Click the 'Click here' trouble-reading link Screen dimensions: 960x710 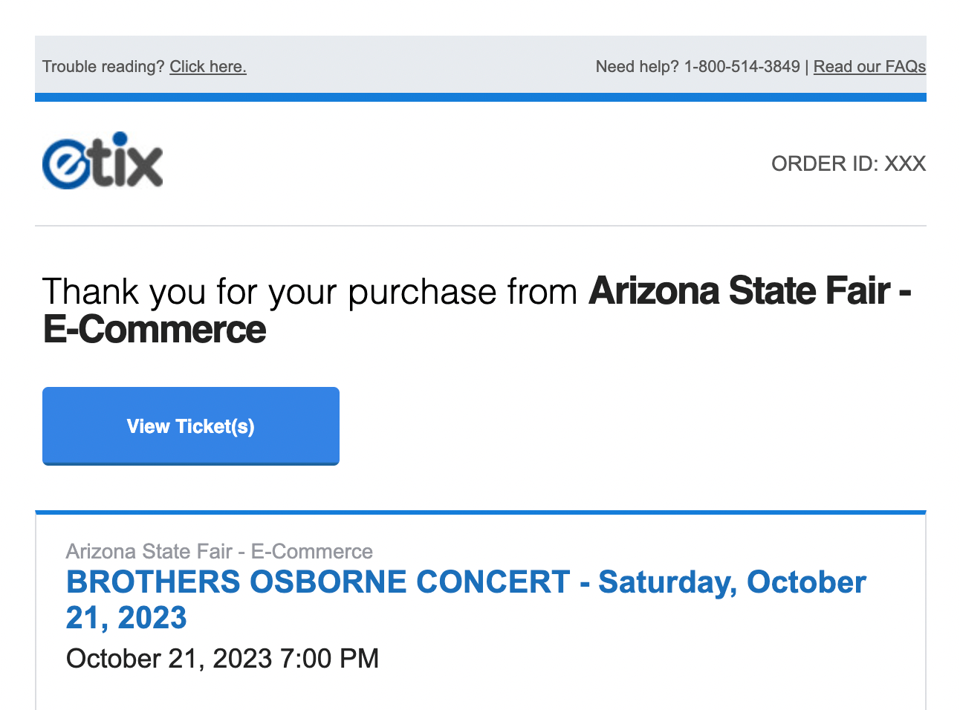click(x=207, y=66)
